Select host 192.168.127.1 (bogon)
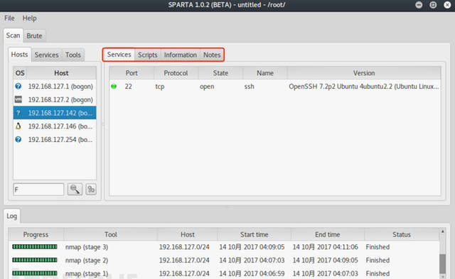Viewport: 455px width, 279px height. coord(55,86)
